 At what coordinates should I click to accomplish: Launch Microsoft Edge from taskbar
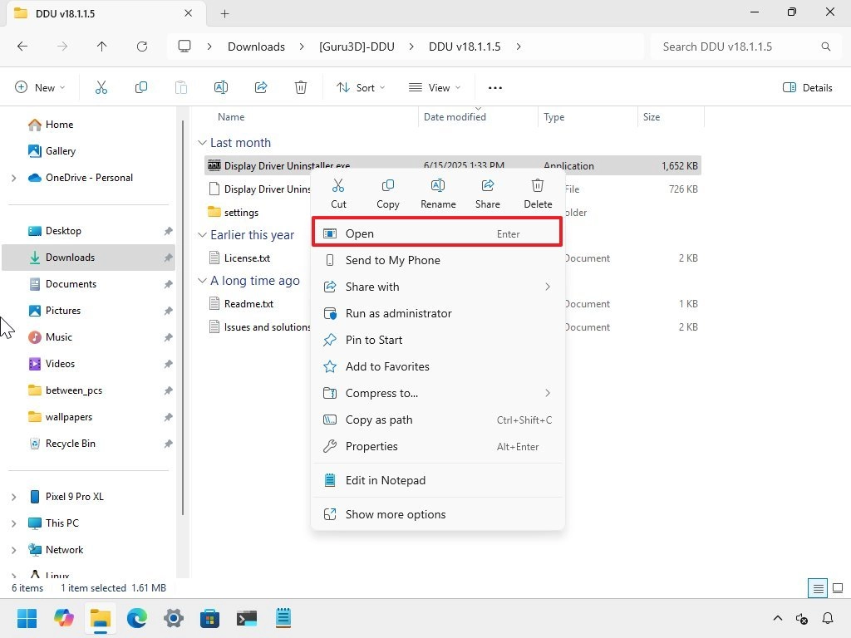point(137,618)
